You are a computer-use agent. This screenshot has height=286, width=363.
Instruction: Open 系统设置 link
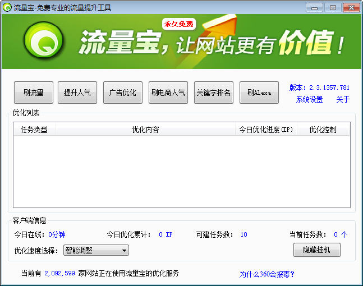tap(309, 99)
